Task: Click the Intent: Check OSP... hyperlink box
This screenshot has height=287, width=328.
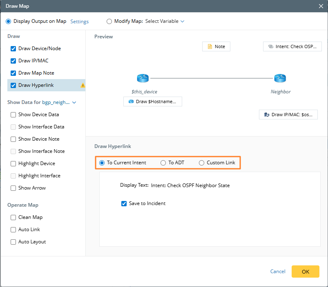Action: click(x=292, y=46)
